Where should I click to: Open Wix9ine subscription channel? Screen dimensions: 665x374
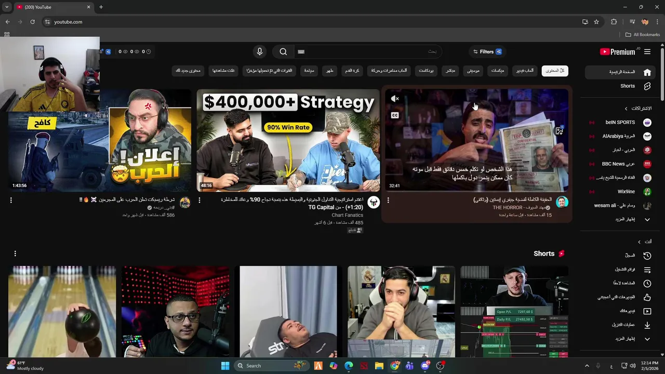coord(621,192)
